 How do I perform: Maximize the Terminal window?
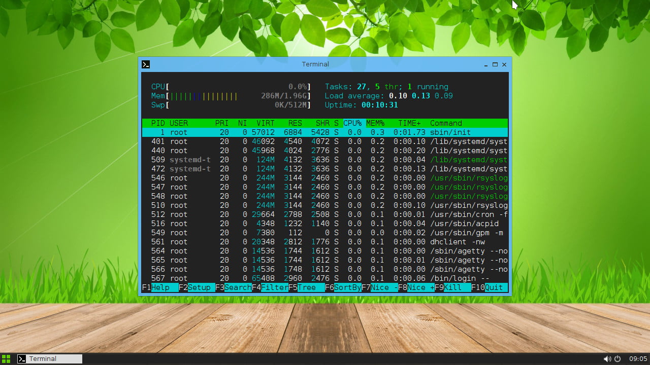(495, 64)
